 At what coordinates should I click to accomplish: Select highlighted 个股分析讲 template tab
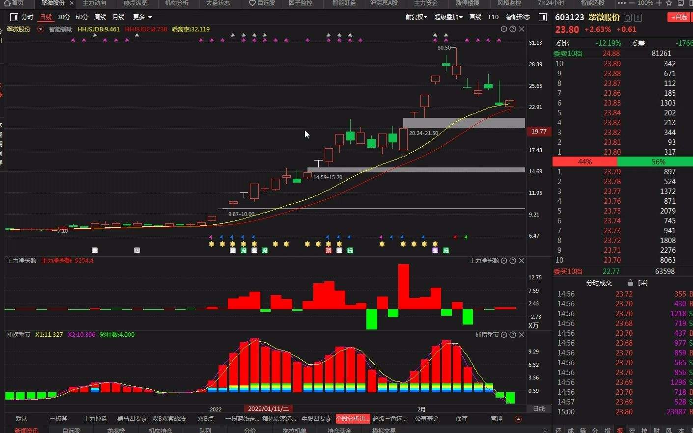[x=353, y=419]
